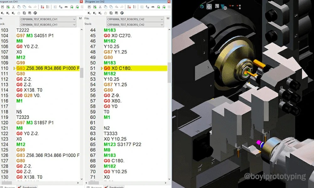This screenshot has width=314, height=188.
Task: Undo last edit in CH2 toolbar
Action: click(x=116, y=7)
